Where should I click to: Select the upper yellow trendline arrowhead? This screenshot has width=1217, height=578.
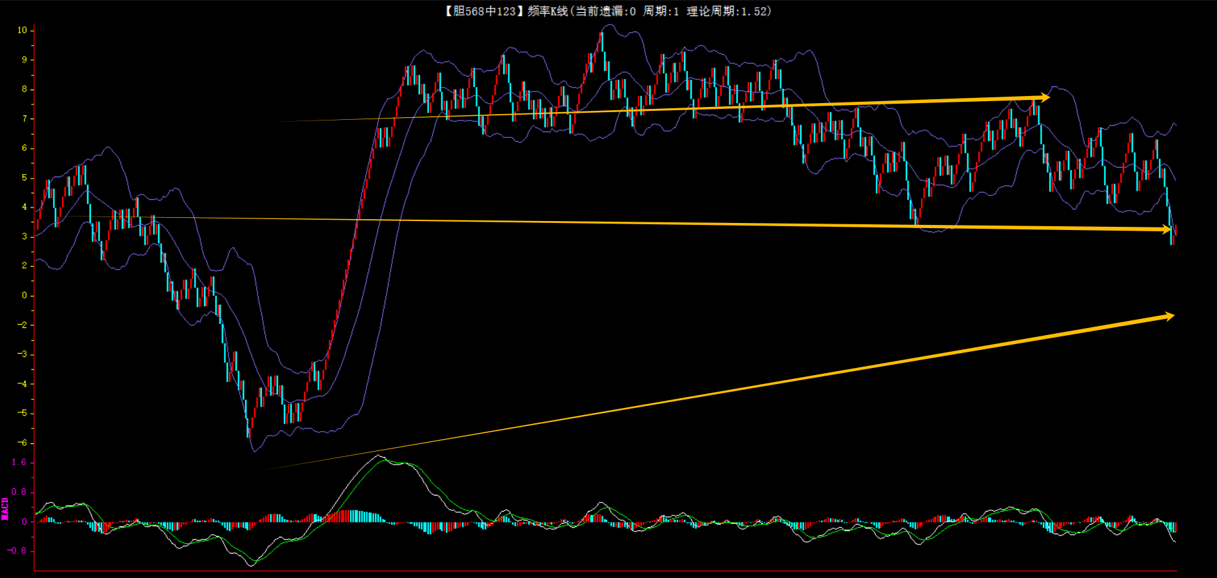[x=1043, y=97]
